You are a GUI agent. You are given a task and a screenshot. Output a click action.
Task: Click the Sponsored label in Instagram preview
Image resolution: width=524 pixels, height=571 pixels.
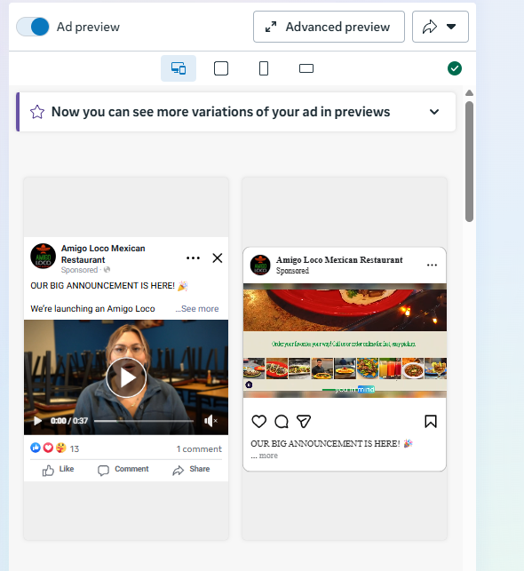(292, 271)
